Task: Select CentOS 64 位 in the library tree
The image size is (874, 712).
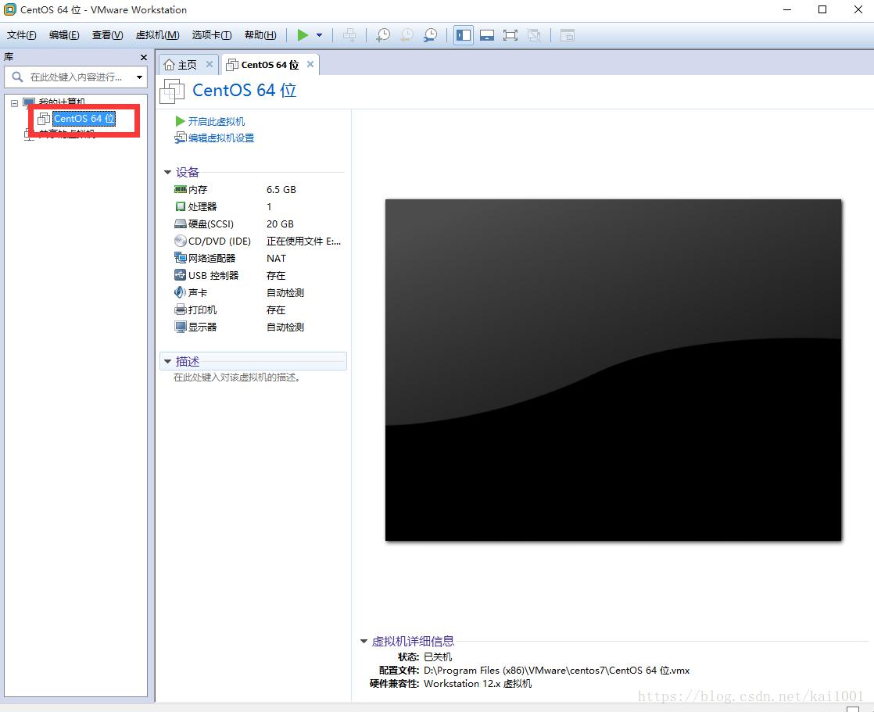Action: [84, 119]
